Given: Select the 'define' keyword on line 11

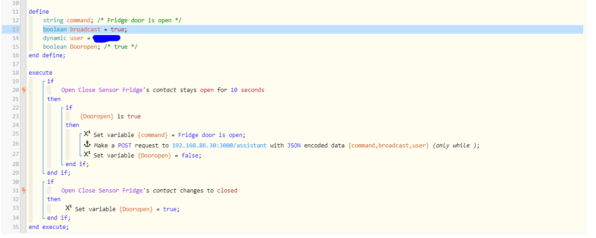Looking at the screenshot, I should [x=39, y=12].
